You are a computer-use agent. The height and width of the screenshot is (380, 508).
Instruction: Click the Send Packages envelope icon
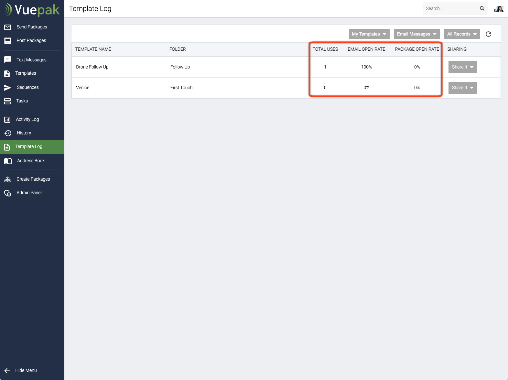coord(7,27)
